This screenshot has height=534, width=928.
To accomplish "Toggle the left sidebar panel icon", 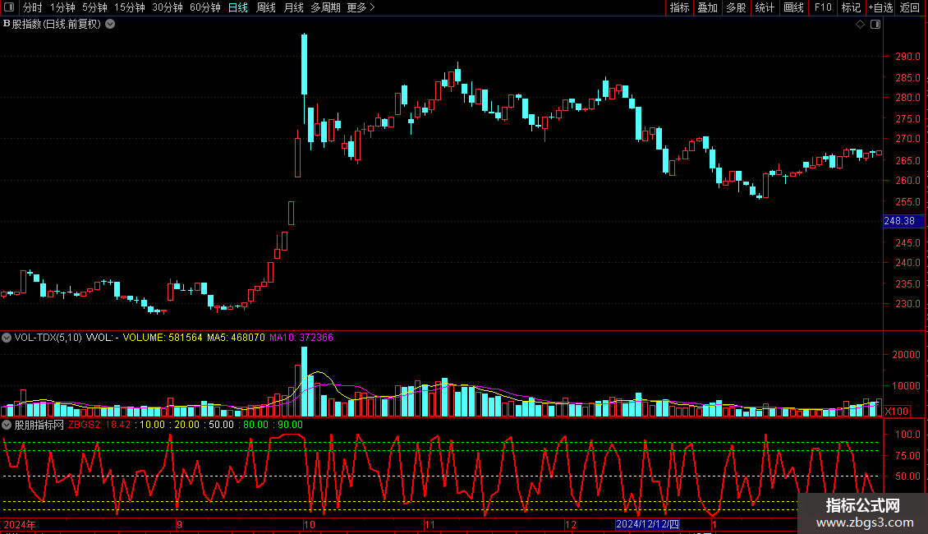I will pos(9,7).
